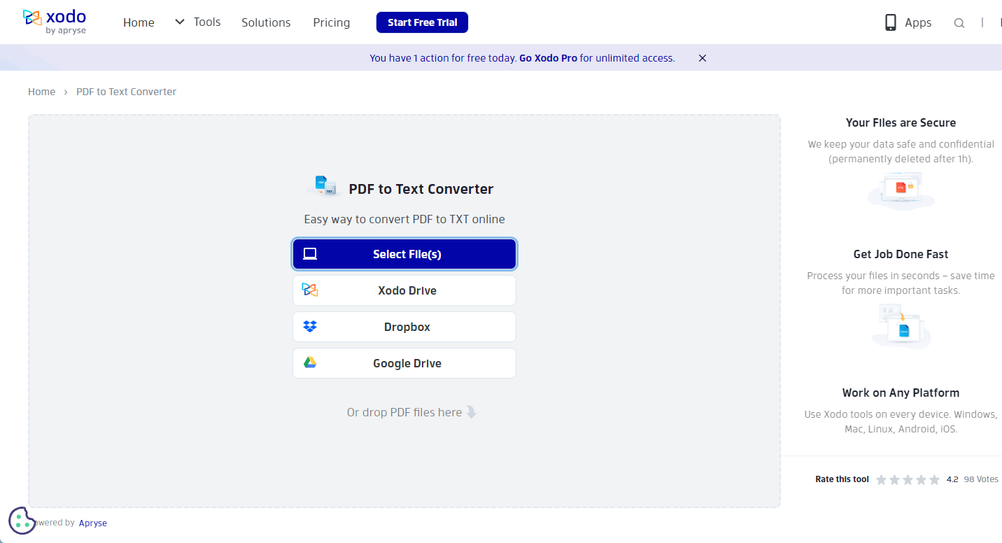Click the Xodo Drive logo icon
This screenshot has height=543, width=1002.
pos(310,290)
